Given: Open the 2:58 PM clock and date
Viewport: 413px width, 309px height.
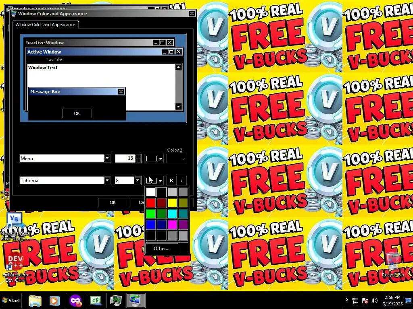Looking at the screenshot, I should click(392, 300).
